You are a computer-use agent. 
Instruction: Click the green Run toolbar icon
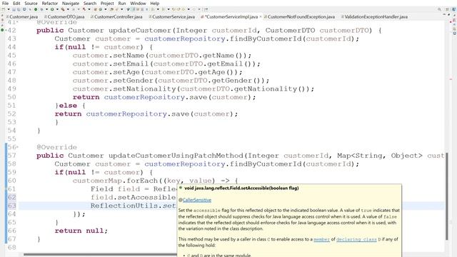point(52,9)
